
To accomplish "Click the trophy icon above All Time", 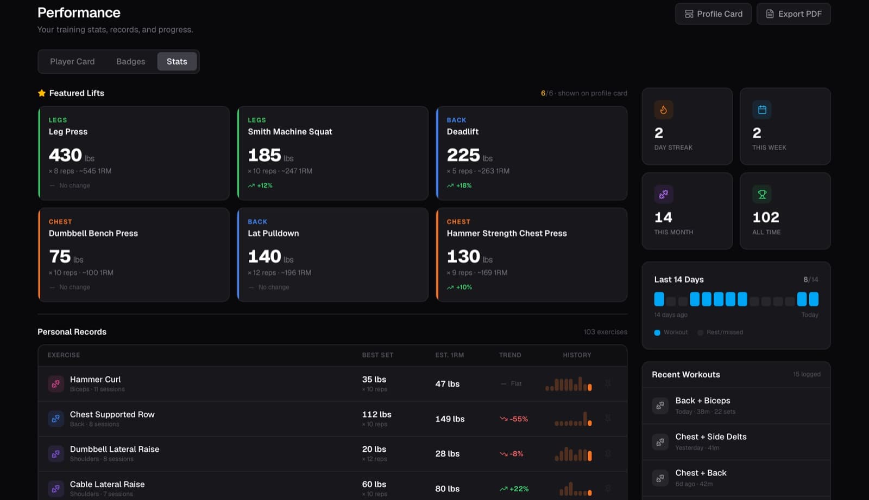I will pos(762,194).
